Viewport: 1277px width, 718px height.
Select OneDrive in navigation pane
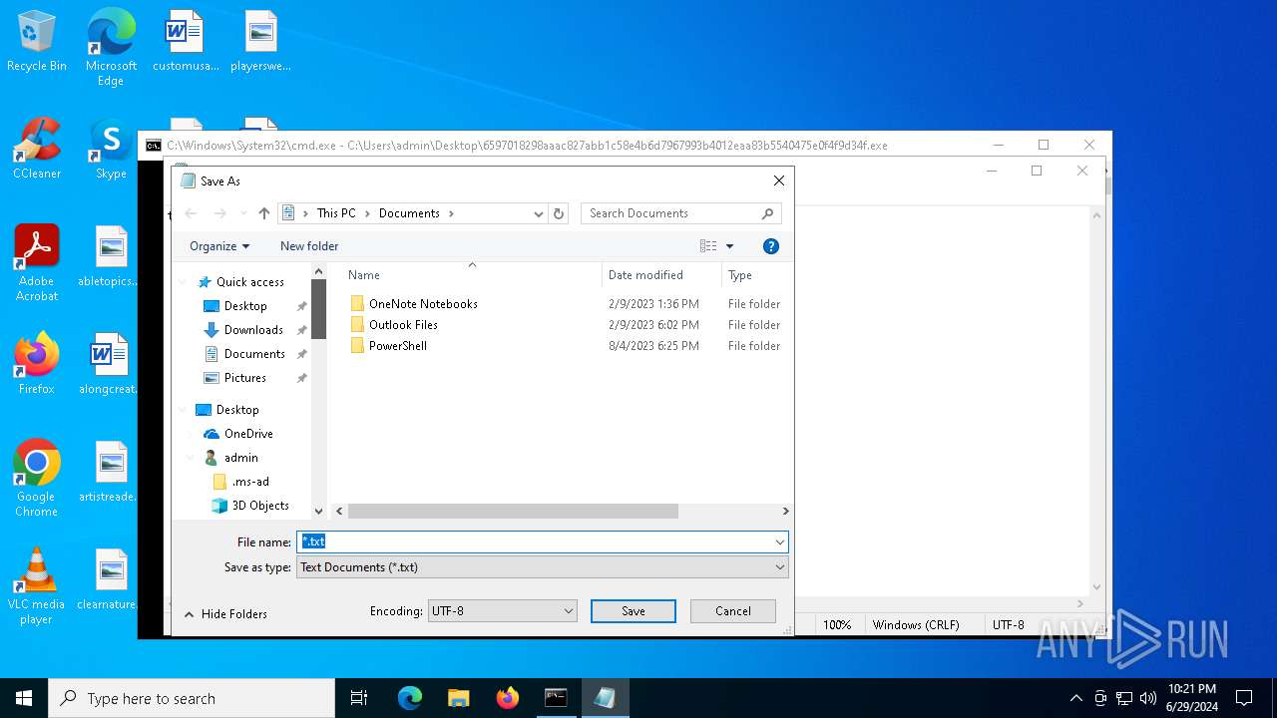248,434
